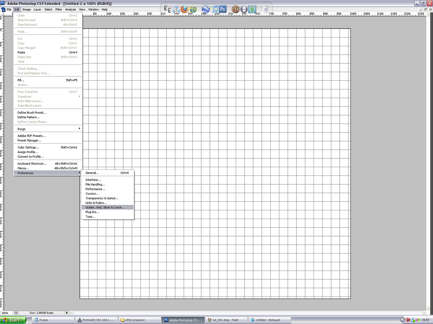This screenshot has width=433, height=324.
Task: Open Keyboard Shortcuts dialog
Action: tap(48, 164)
